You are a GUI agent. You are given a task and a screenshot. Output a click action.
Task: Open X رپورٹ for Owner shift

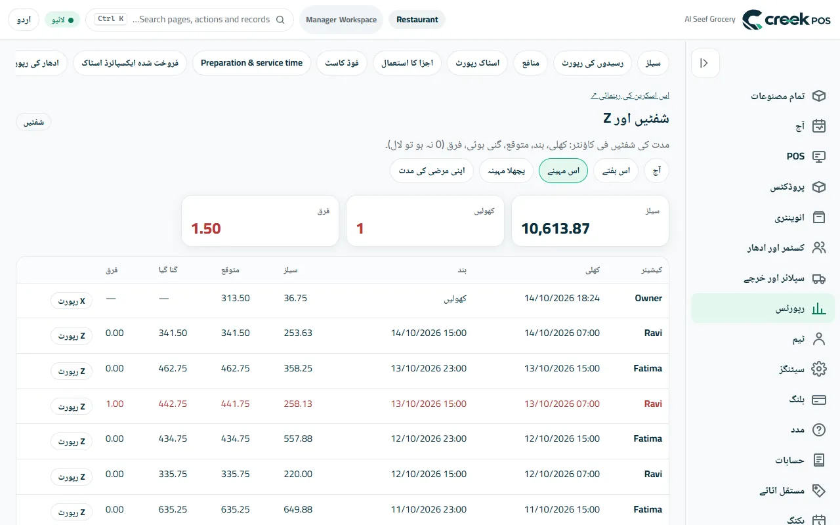pos(72,301)
